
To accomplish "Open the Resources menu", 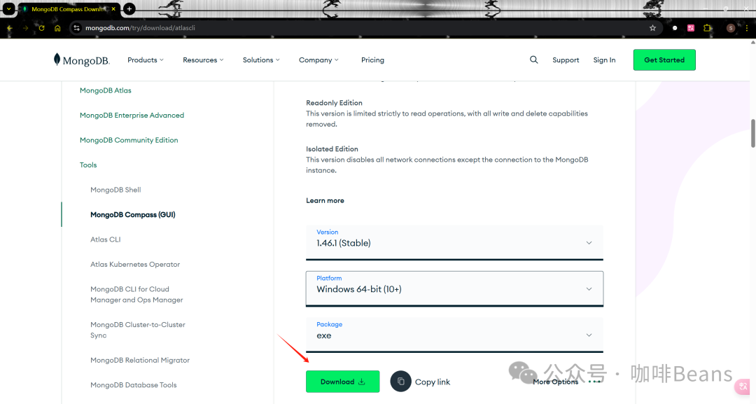I will point(203,60).
